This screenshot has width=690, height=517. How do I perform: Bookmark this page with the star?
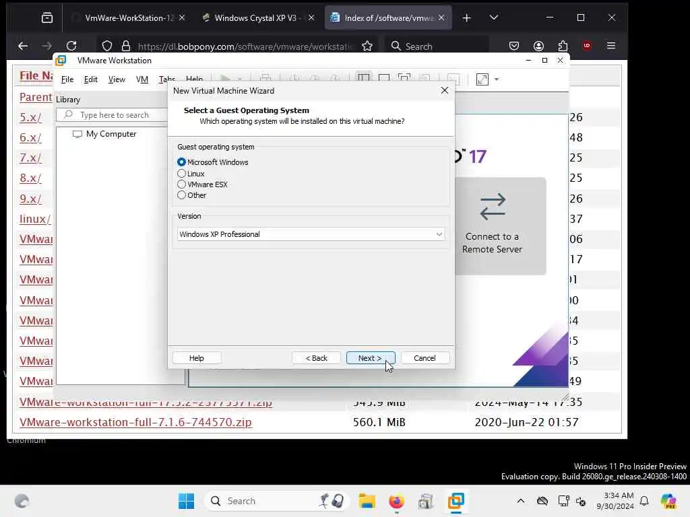click(367, 46)
